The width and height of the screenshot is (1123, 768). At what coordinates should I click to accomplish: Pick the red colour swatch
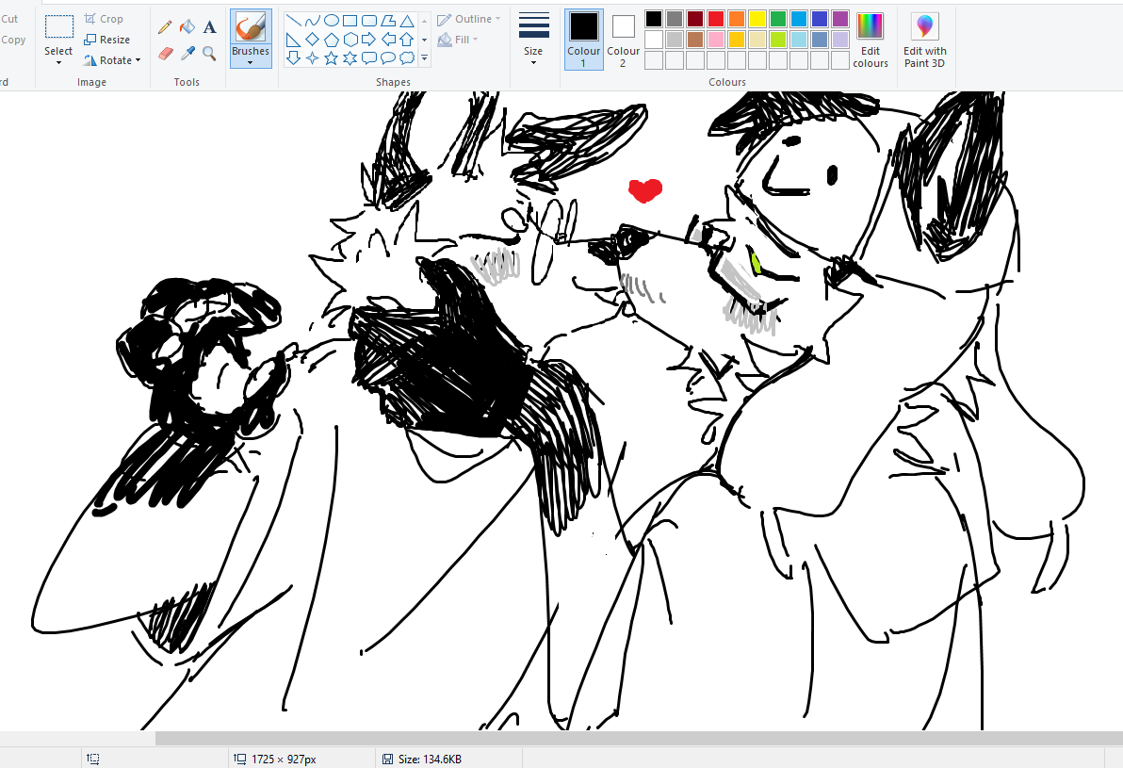715,19
